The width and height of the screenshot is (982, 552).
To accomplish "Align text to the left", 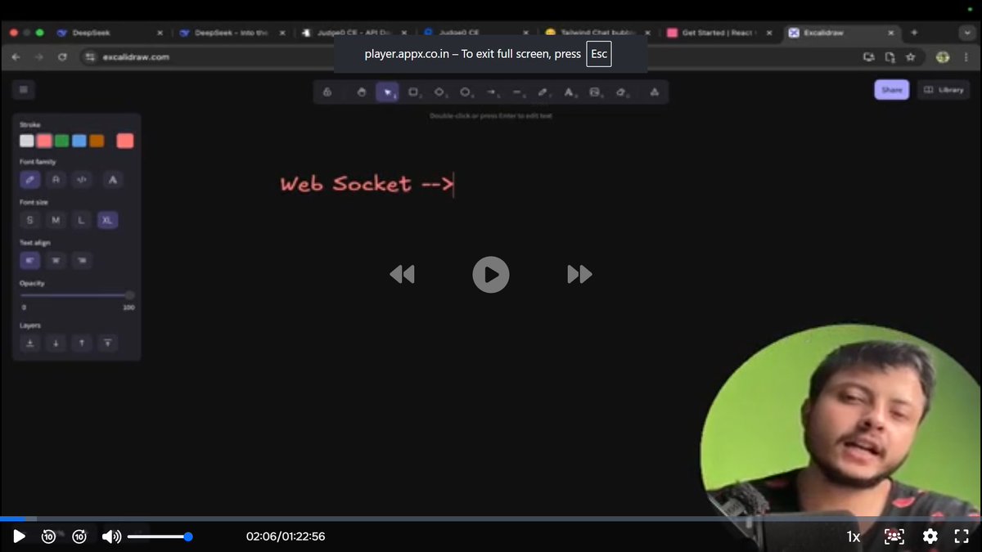I will pos(30,261).
